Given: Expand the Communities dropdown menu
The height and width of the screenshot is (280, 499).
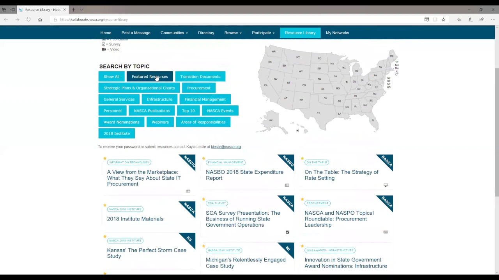Looking at the screenshot, I should [174, 33].
